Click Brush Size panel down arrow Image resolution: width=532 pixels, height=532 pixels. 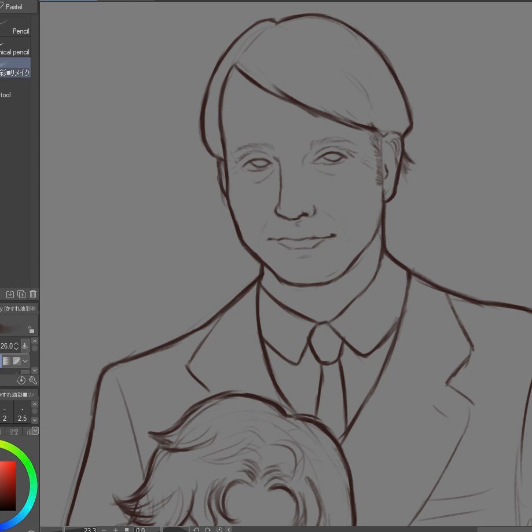[x=35, y=420]
